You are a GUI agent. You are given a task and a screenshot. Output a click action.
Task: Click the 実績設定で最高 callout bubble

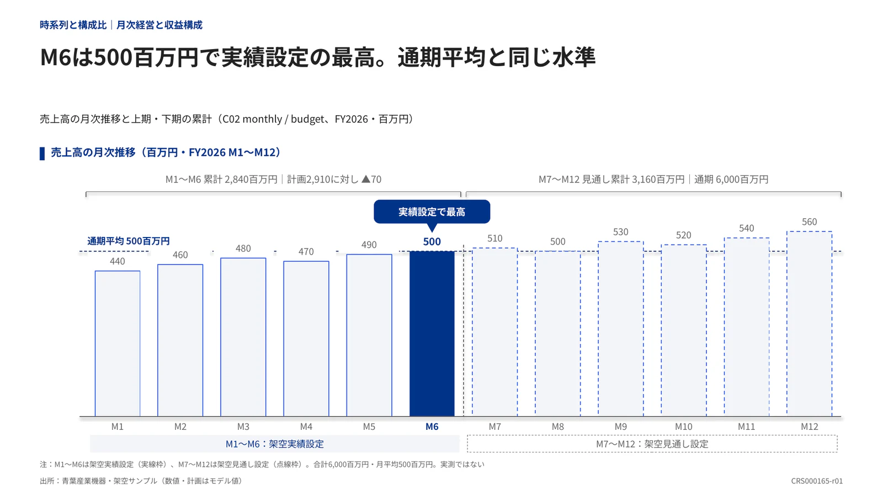(432, 212)
